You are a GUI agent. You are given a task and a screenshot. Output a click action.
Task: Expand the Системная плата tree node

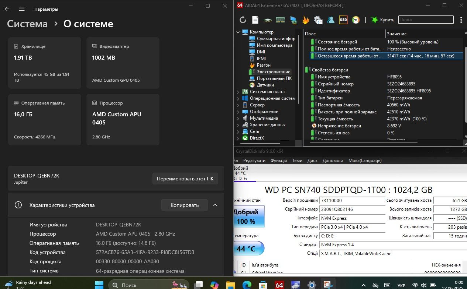pyautogui.click(x=238, y=92)
